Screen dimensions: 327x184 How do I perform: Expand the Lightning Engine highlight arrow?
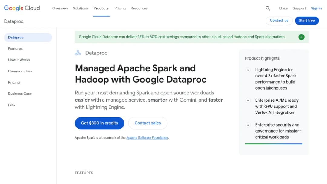pyautogui.click(x=248, y=70)
